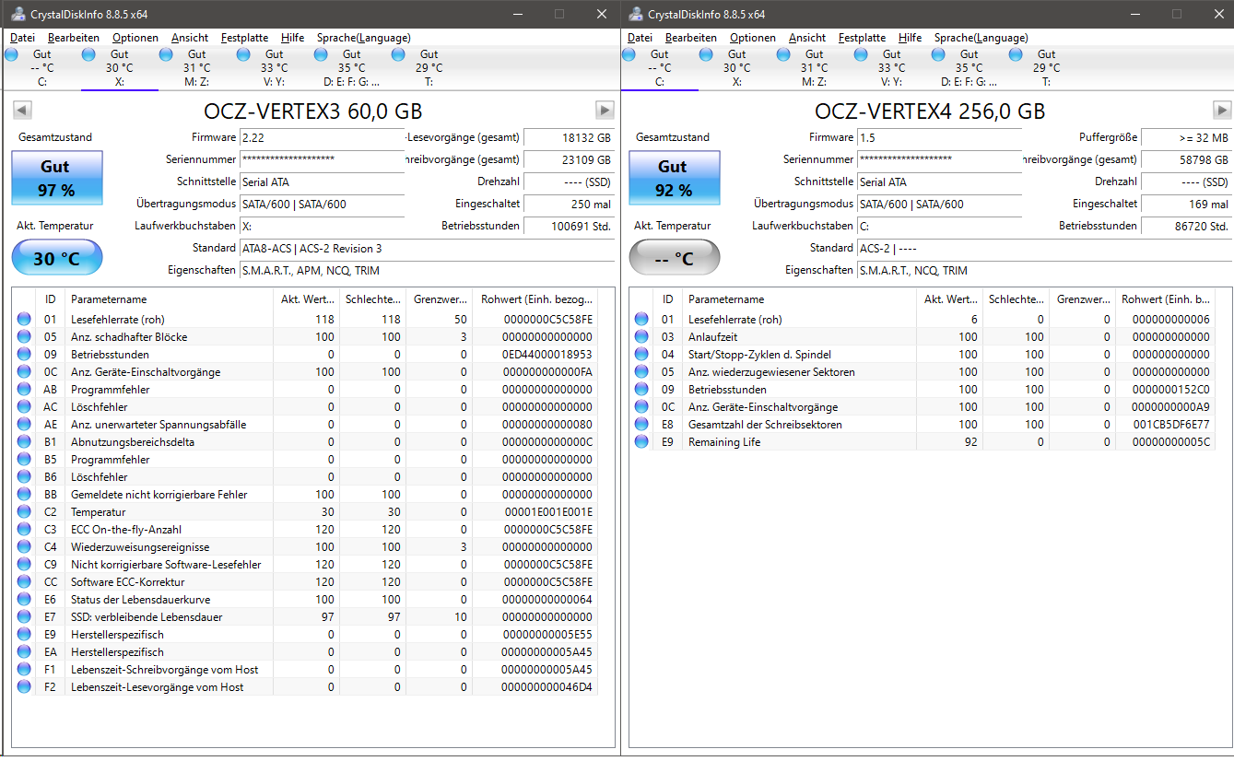Click the 30 °C temperature button
This screenshot has height=761, width=1234.
click(57, 258)
